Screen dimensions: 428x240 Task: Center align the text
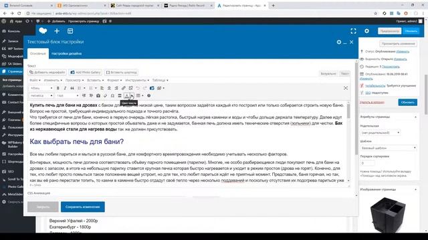click(x=109, y=88)
